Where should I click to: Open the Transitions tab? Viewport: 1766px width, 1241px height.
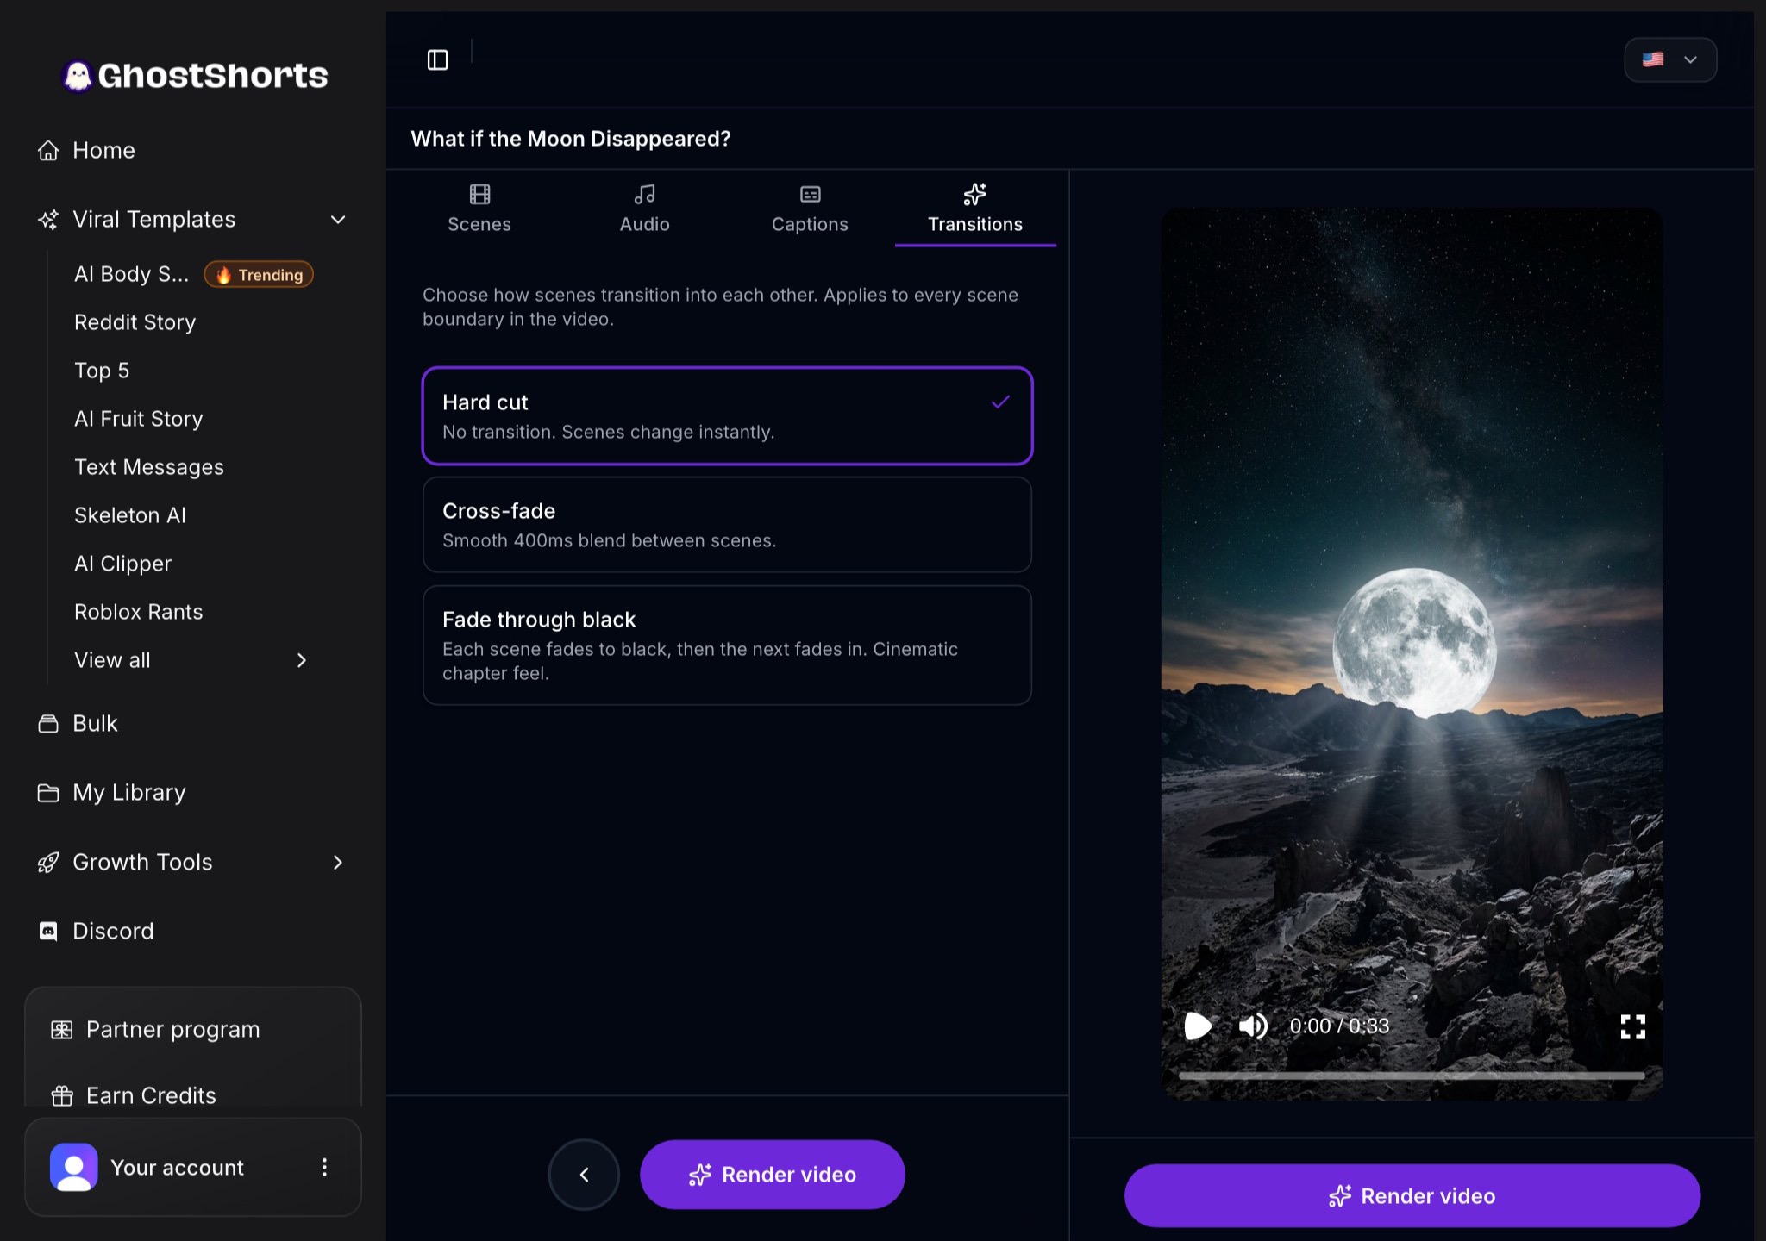(975, 209)
